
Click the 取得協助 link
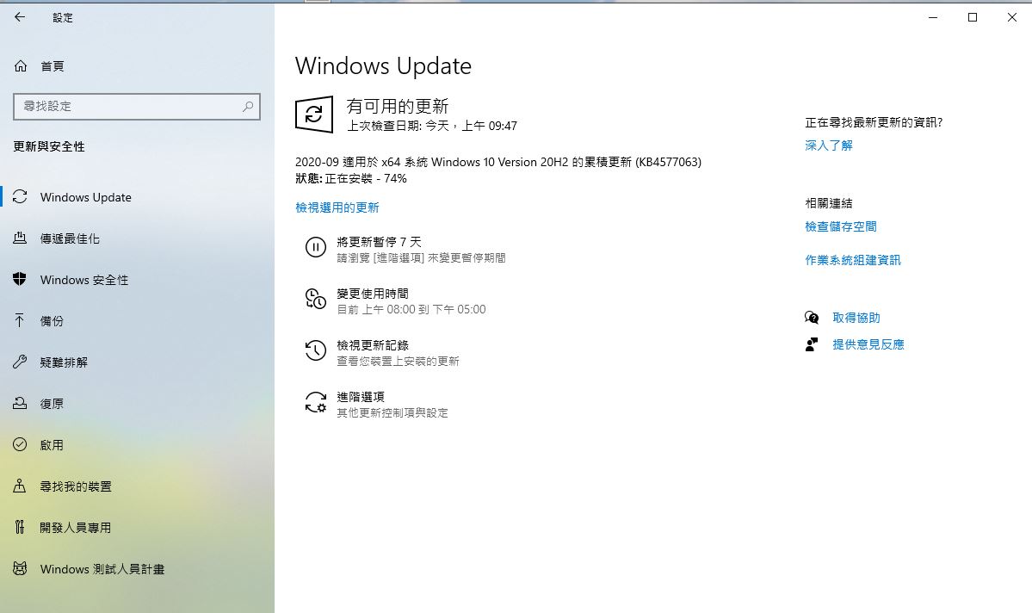[856, 318]
